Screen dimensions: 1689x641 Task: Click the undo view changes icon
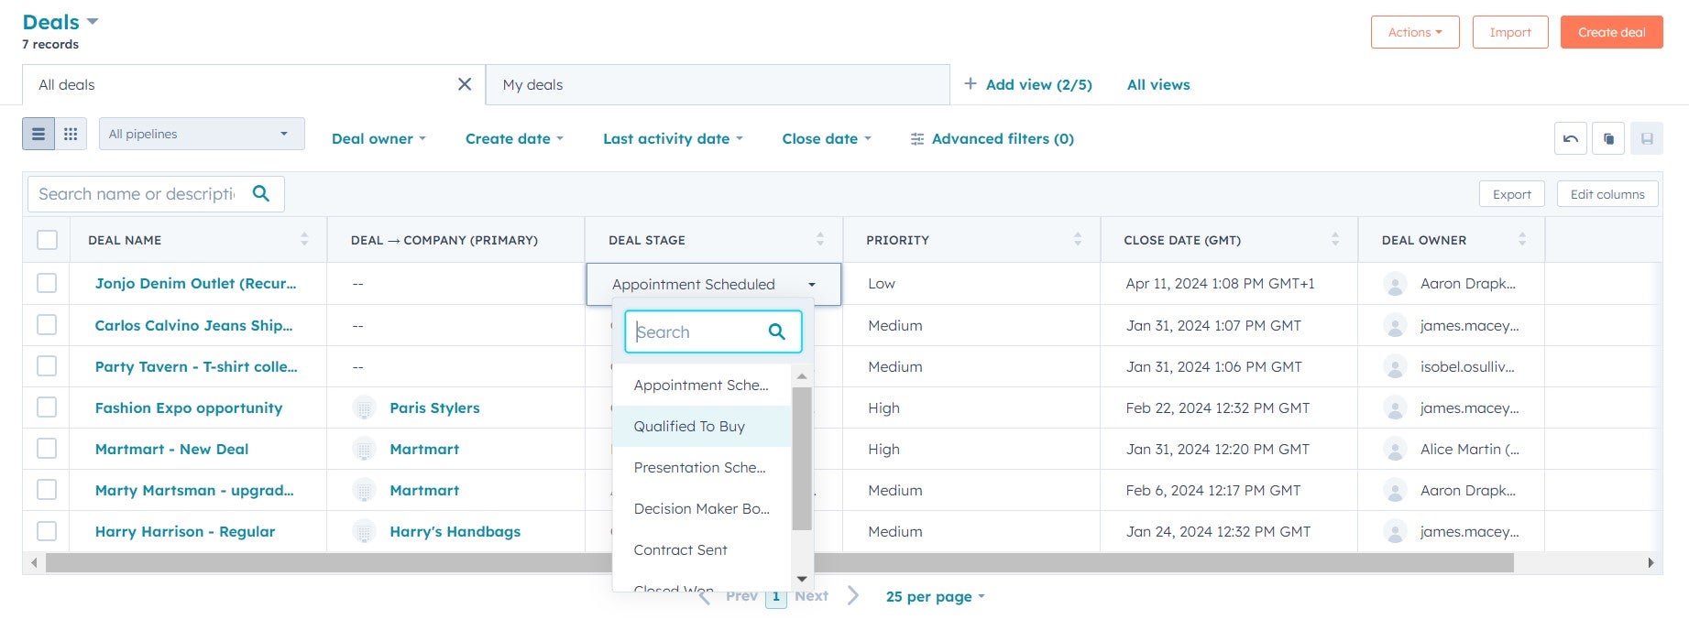click(x=1571, y=138)
